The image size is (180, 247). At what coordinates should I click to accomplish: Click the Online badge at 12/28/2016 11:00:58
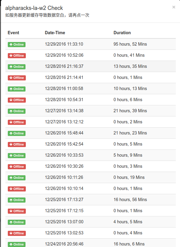(x=16, y=89)
